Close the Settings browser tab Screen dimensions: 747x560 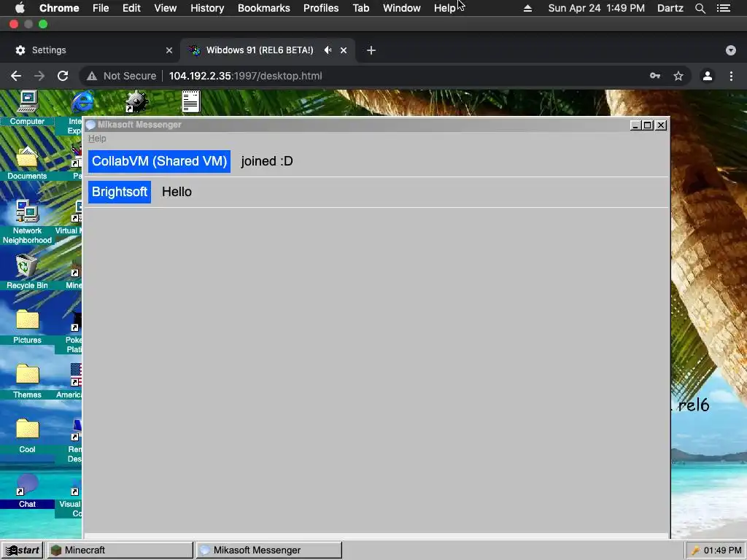pos(169,50)
